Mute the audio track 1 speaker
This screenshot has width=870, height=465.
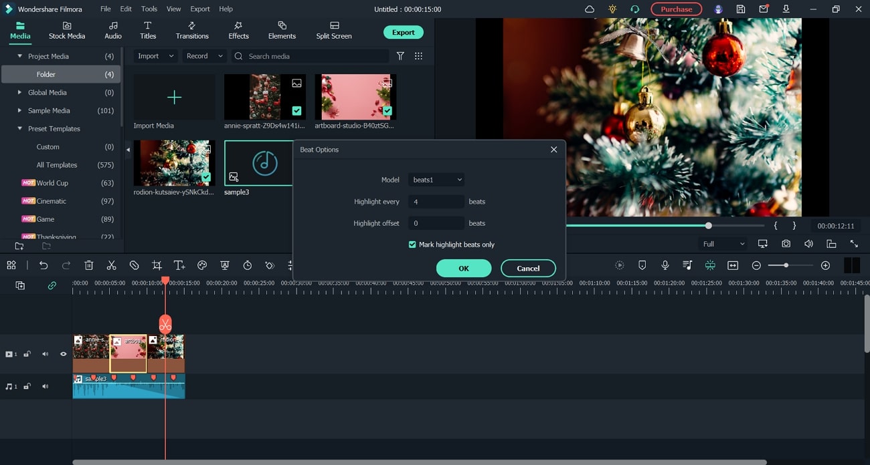click(46, 386)
